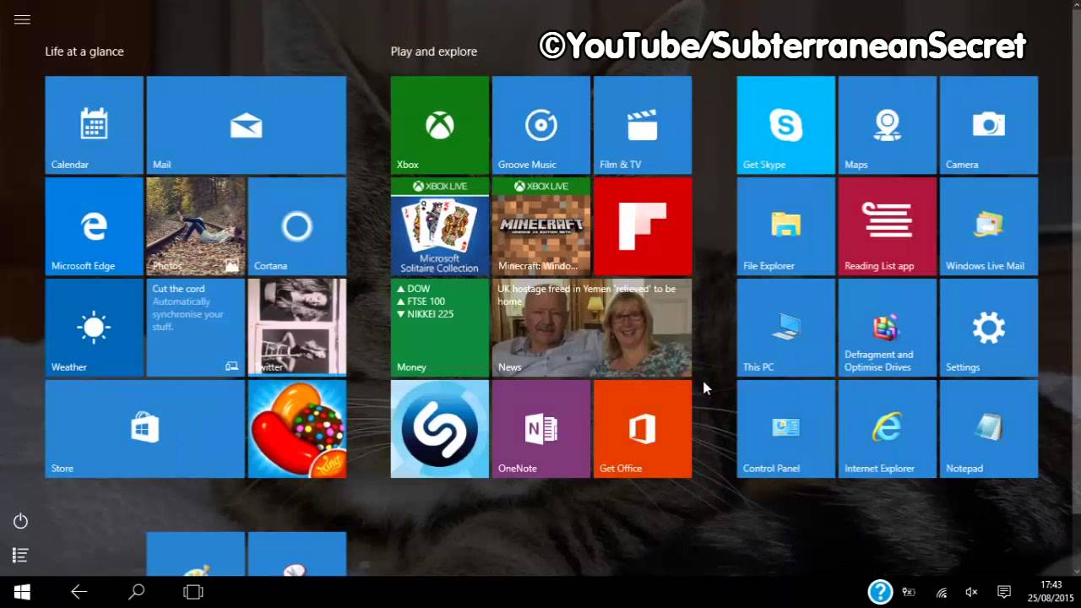Open the News tile
This screenshot has height=608, width=1081.
(591, 328)
